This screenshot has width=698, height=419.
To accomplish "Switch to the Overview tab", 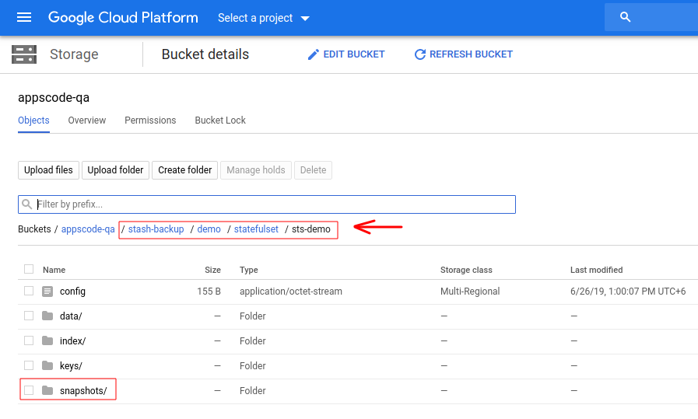I will click(x=86, y=120).
